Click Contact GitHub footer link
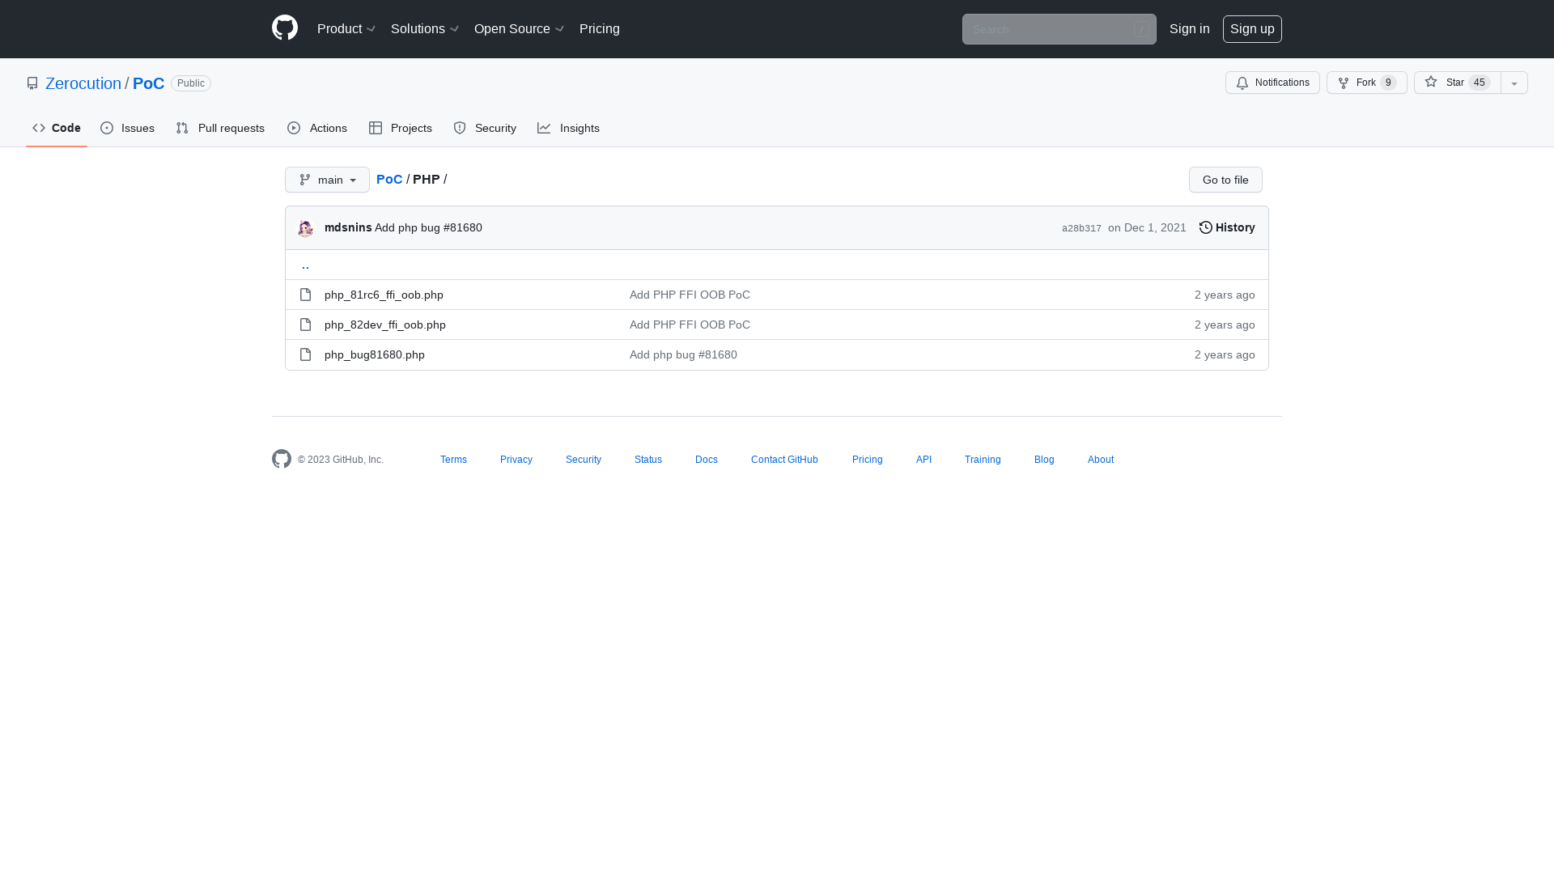 click(x=784, y=460)
